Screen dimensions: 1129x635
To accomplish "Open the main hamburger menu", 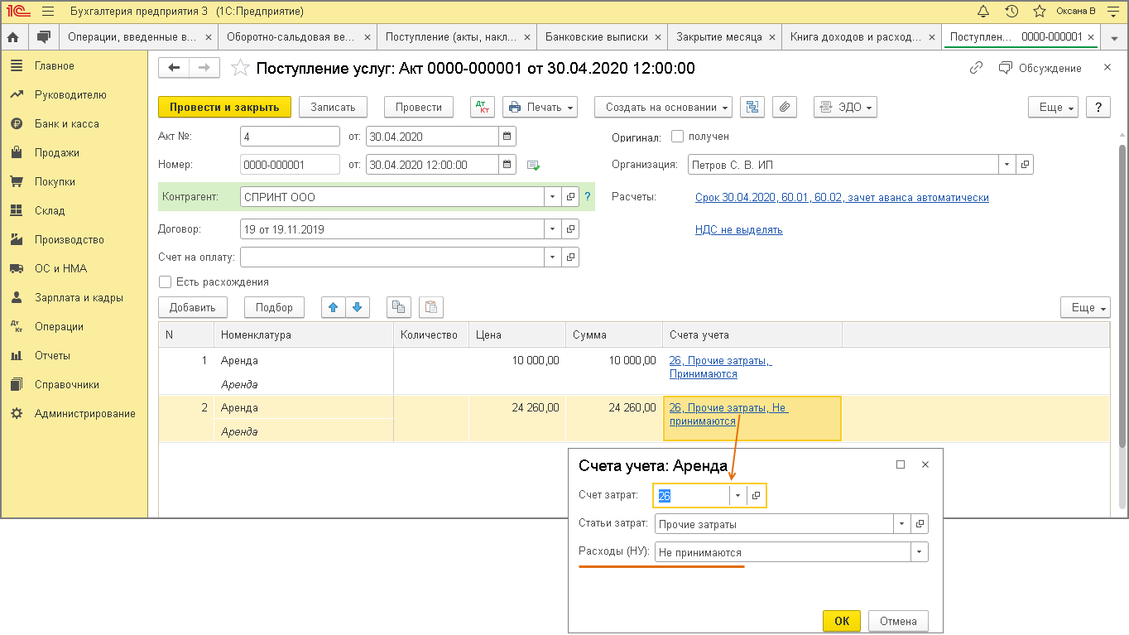I will (48, 12).
